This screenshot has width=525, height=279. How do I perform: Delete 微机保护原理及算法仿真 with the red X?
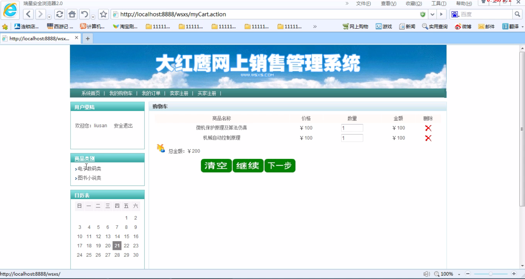pyautogui.click(x=428, y=128)
